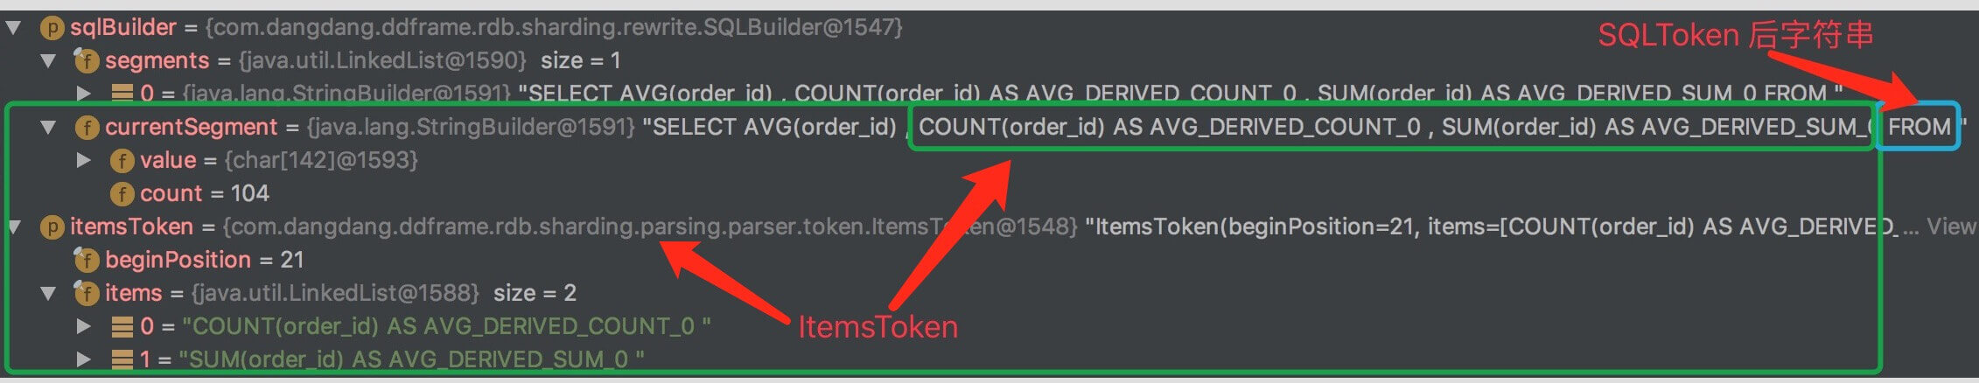The image size is (1979, 383).
Task: Click the count field icon
Action: point(122,194)
